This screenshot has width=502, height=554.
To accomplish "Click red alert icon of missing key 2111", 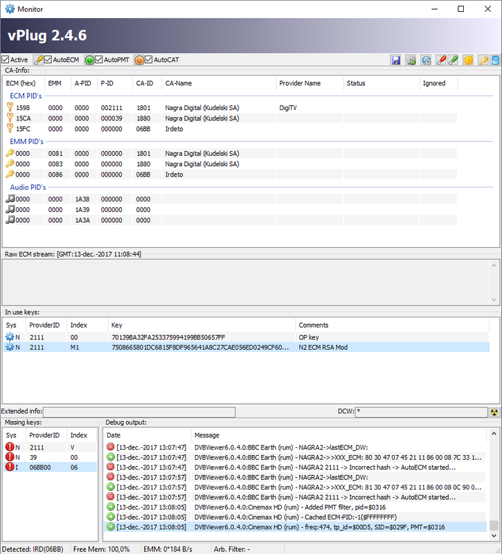I will pos(10,447).
